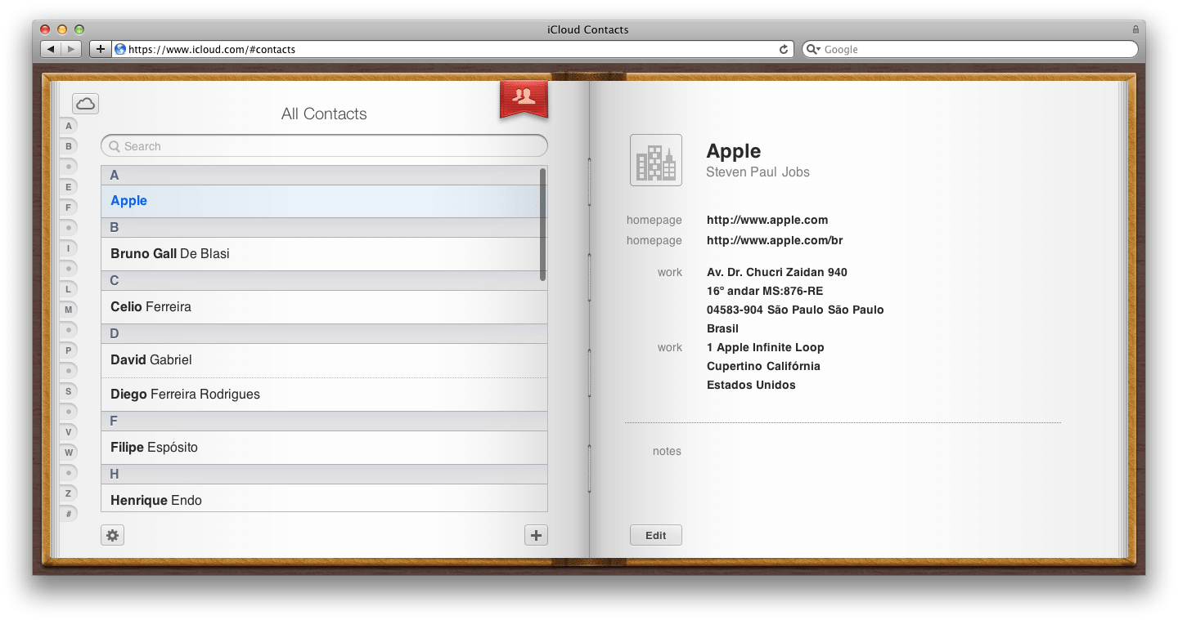The image size is (1178, 620).
Task: Jump to index tab B
Action: pyautogui.click(x=69, y=146)
